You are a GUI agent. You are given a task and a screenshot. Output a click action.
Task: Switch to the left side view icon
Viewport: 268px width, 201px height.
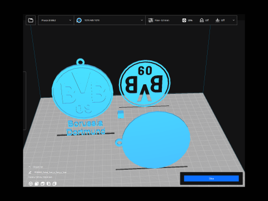click(x=49, y=184)
